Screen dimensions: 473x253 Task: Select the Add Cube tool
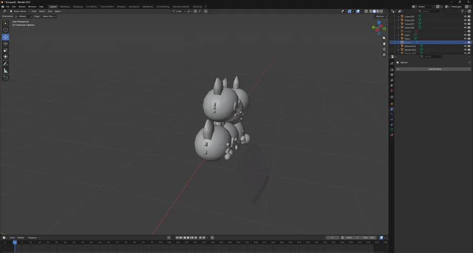[x=5, y=78]
